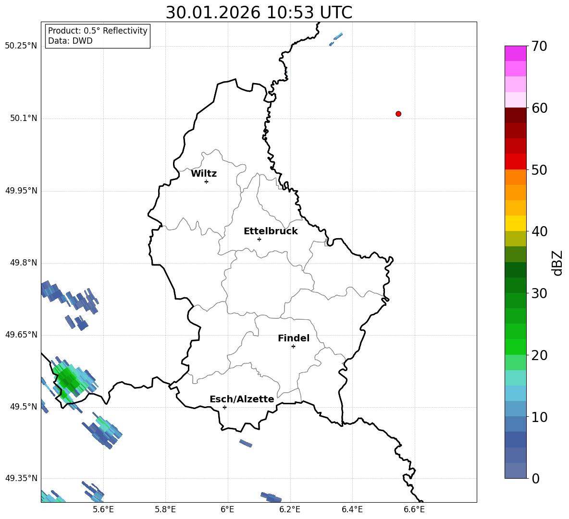Click the Findel cross marker
The image size is (569, 519).
click(293, 347)
